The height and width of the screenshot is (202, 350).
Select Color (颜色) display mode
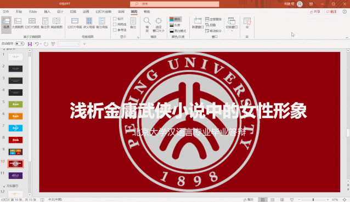(175, 19)
